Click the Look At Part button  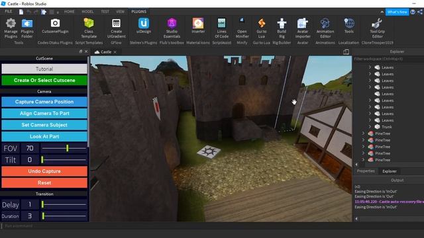coord(44,137)
